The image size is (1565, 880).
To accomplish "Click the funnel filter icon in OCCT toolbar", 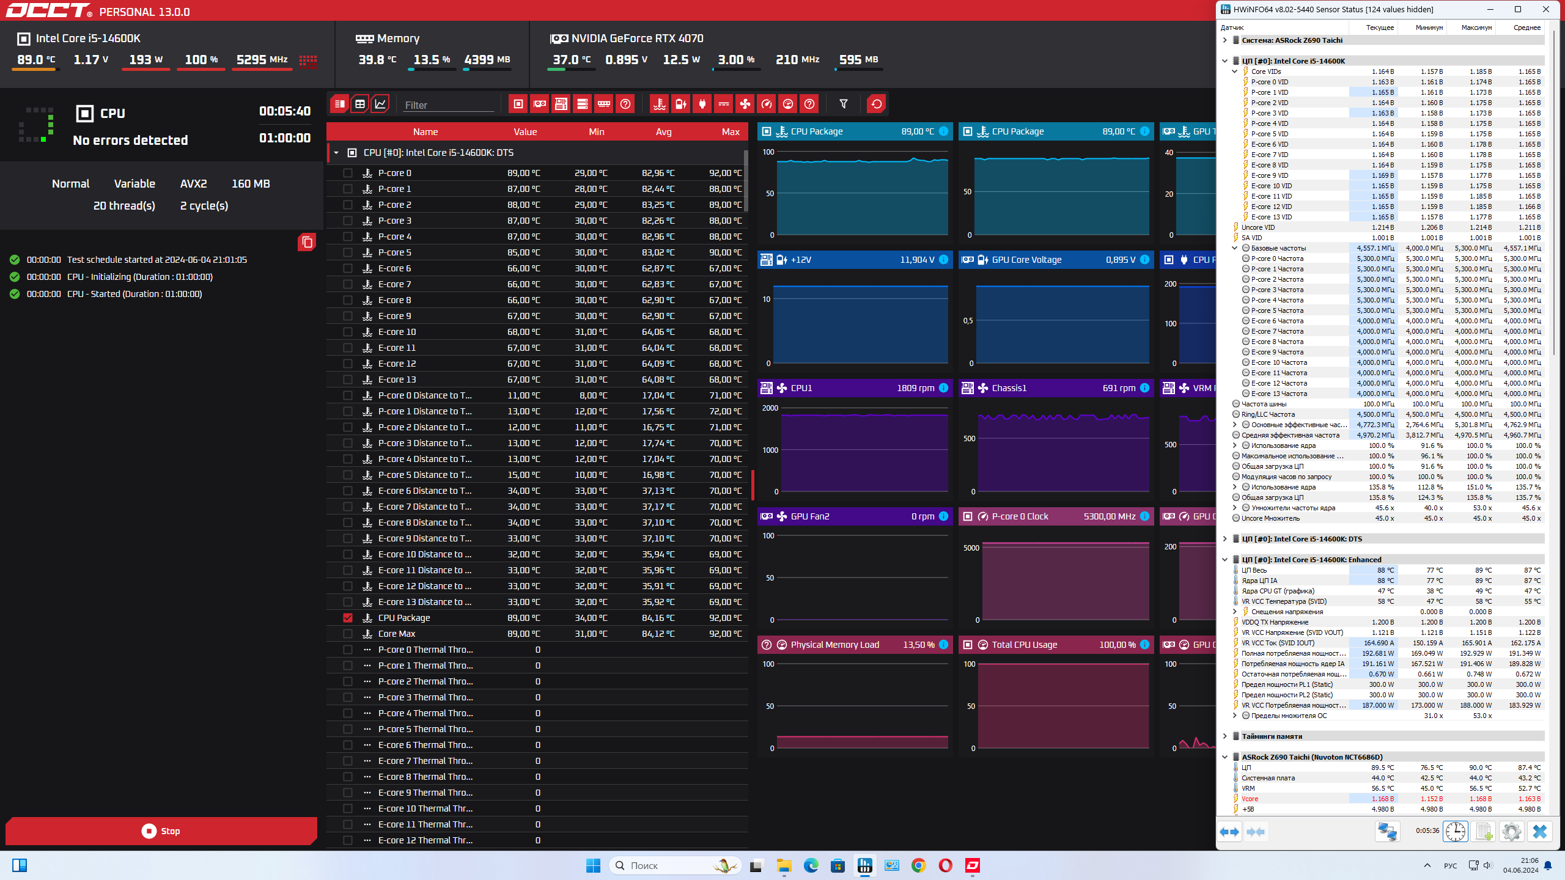I will click(844, 104).
